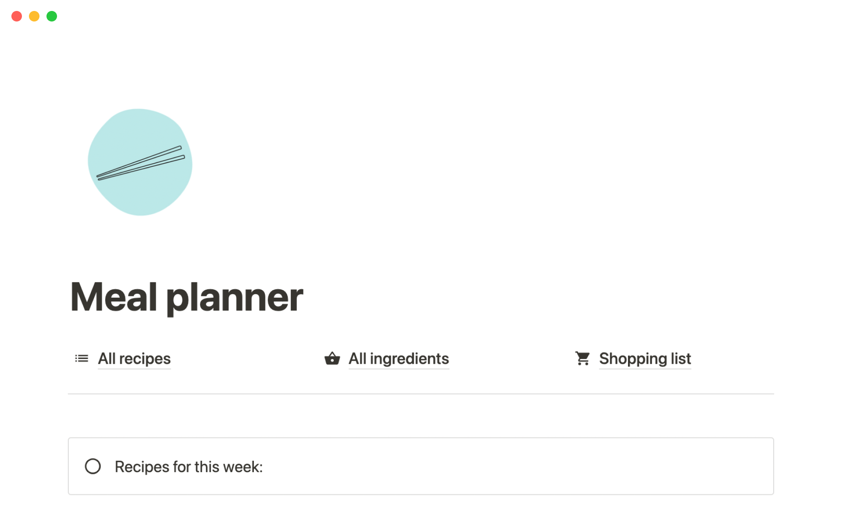Go to the Shopping list page

pos(645,359)
